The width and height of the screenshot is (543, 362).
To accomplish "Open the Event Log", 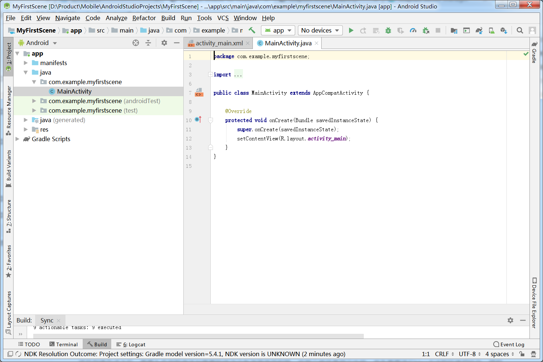I will (509, 344).
